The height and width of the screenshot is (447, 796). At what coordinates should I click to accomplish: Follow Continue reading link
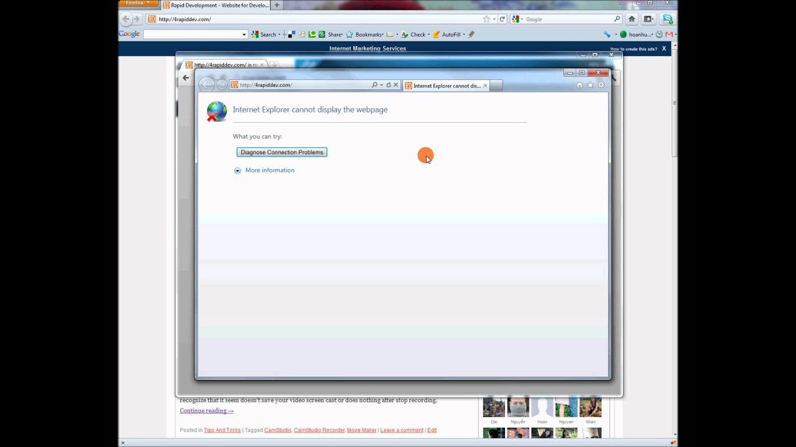206,411
